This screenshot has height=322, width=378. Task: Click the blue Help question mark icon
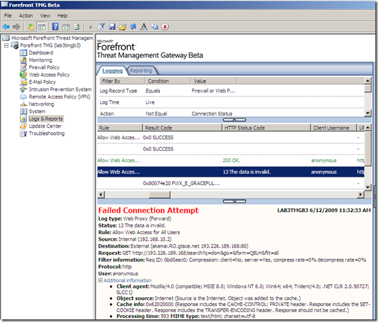[55, 27]
